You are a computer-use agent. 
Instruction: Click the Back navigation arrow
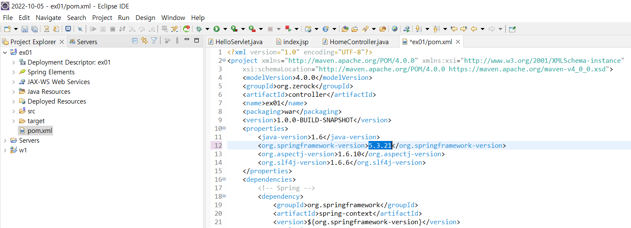pyautogui.click(x=474, y=29)
